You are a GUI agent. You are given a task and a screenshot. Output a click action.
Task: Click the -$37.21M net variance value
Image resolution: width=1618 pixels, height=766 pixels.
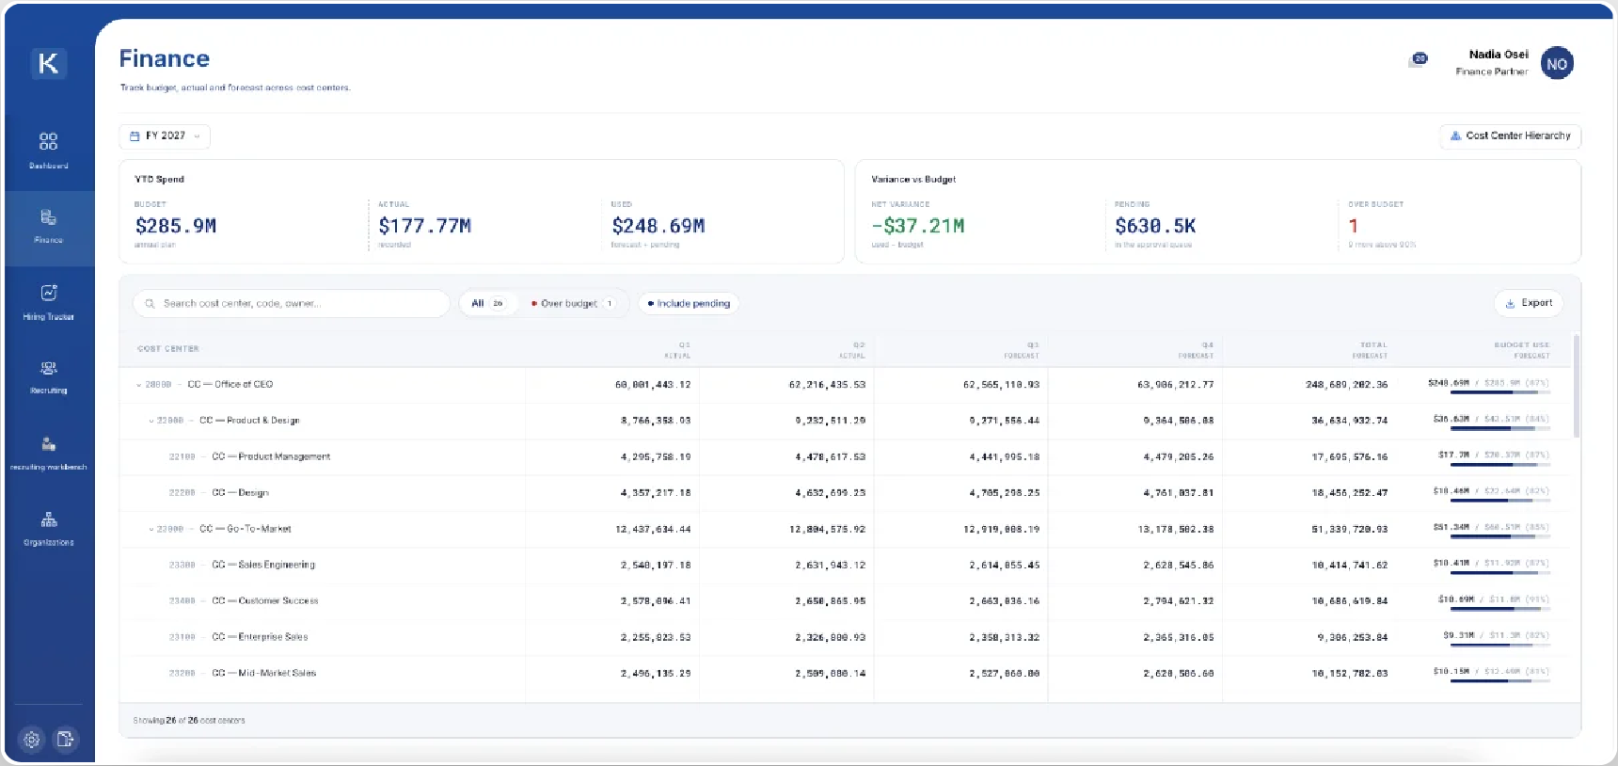click(918, 226)
